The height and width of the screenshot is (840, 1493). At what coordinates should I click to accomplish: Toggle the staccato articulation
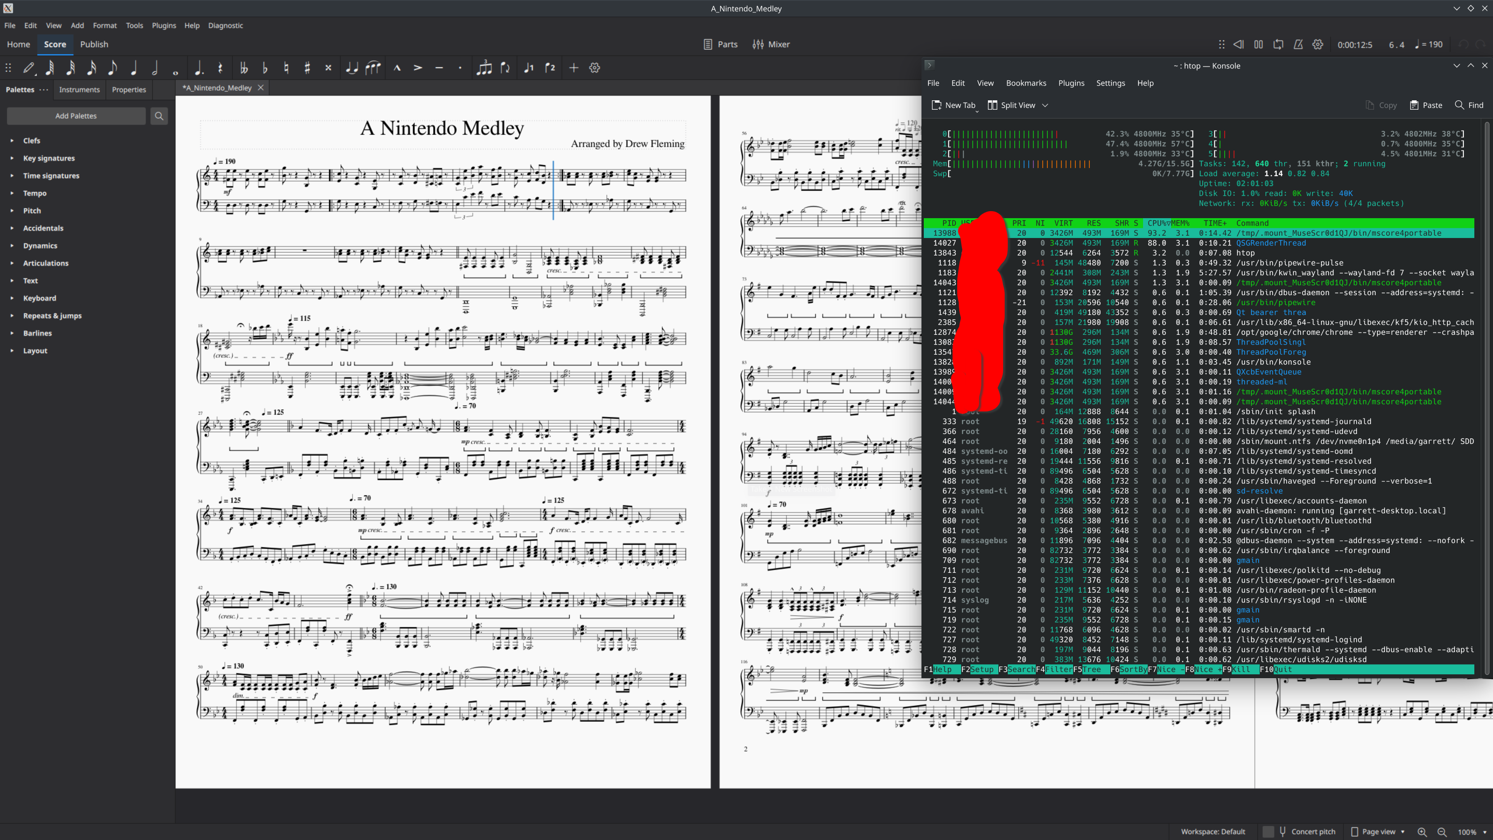[x=460, y=68]
